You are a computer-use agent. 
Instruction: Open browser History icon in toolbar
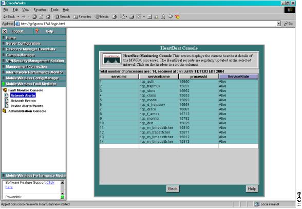[x=115, y=17]
